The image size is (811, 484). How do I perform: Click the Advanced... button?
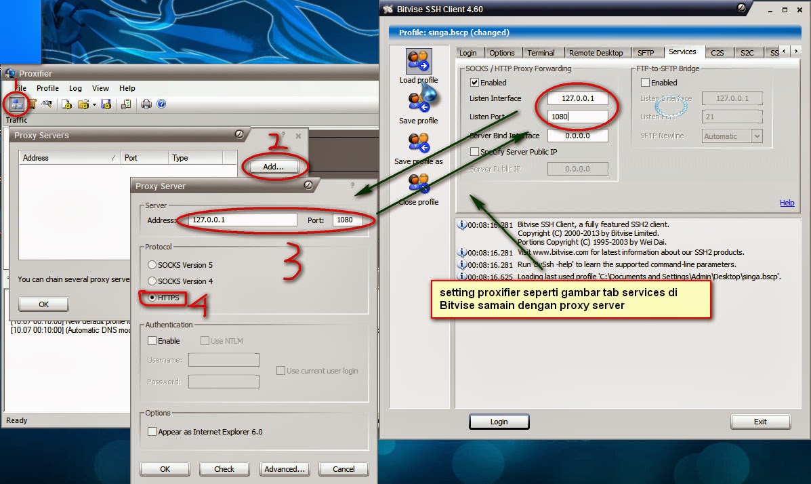pos(285,469)
